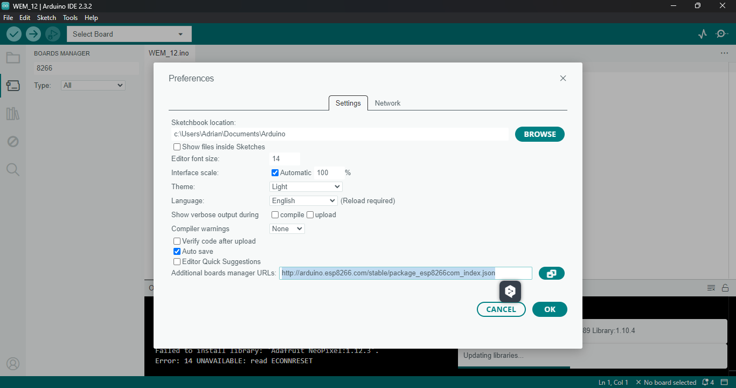The height and width of the screenshot is (388, 736).
Task: Open the Theme dropdown
Action: tap(306, 186)
